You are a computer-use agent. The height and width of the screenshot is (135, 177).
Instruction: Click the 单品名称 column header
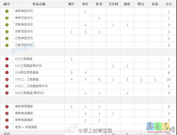[39, 4]
